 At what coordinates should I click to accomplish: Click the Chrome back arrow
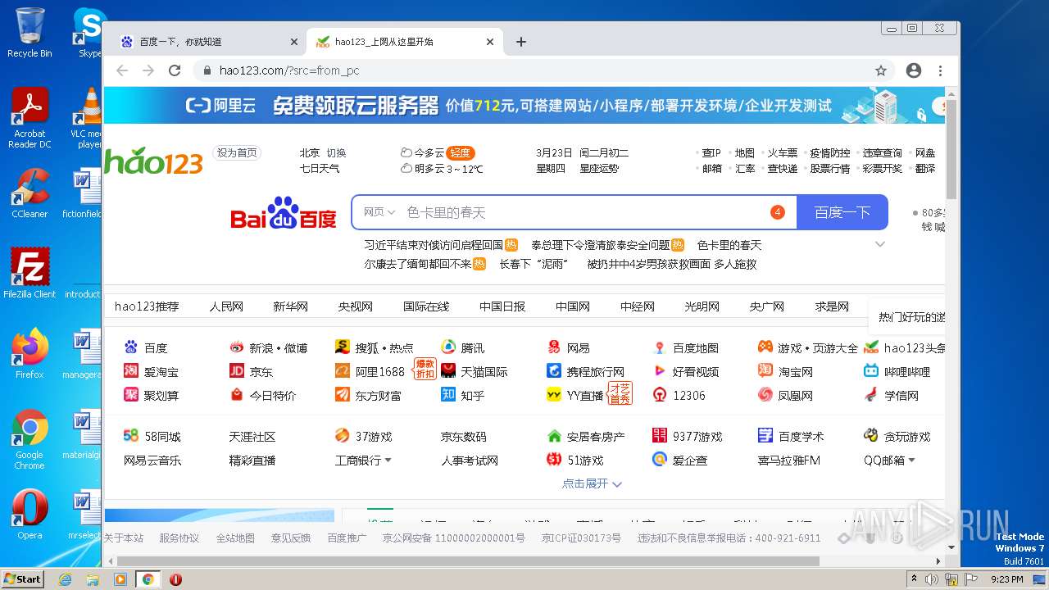click(x=122, y=70)
